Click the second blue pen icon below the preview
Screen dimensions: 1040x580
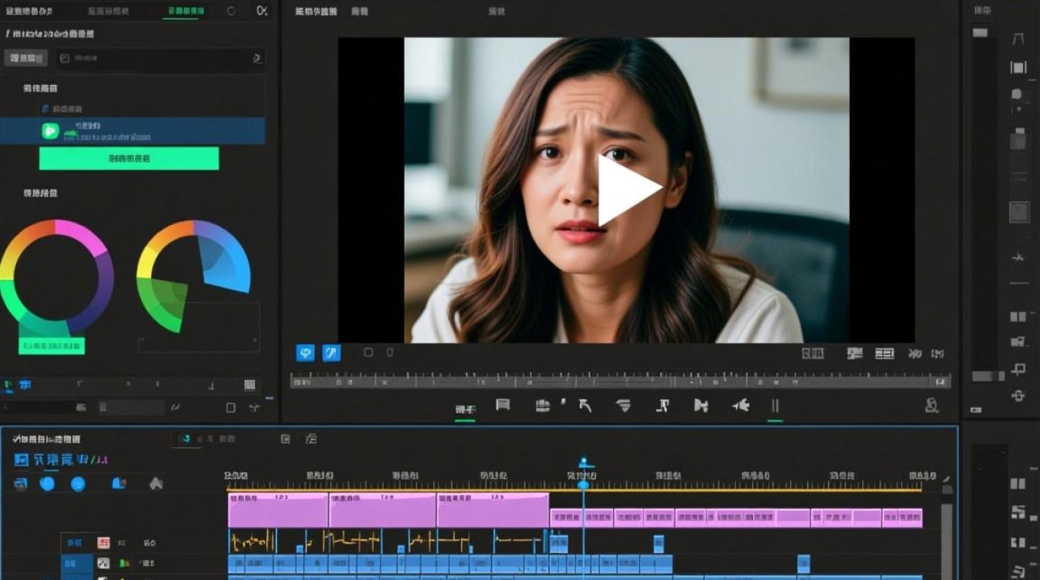pos(331,353)
